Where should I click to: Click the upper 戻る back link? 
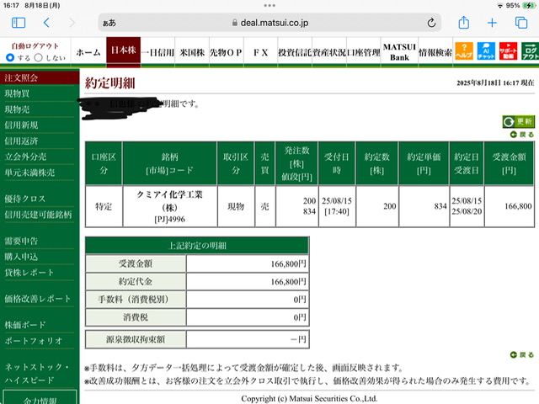pyautogui.click(x=522, y=135)
